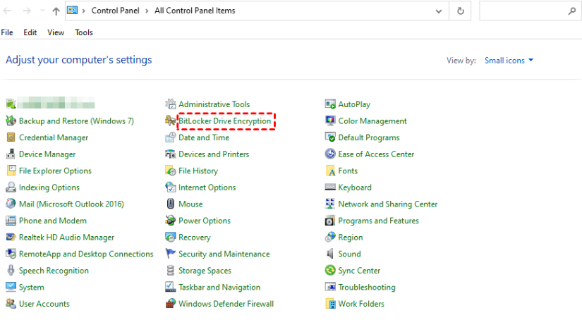Viewport: 582px width, 320px height.
Task: Open the Programs and Features link
Action: click(378, 221)
